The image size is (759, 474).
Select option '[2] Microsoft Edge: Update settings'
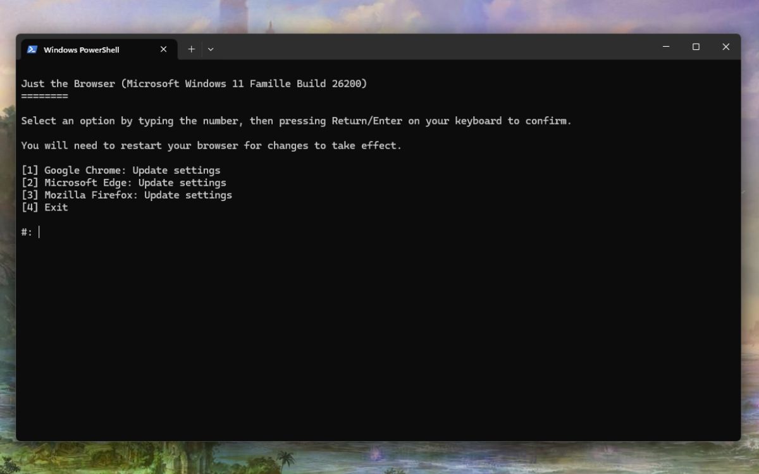[x=123, y=183]
